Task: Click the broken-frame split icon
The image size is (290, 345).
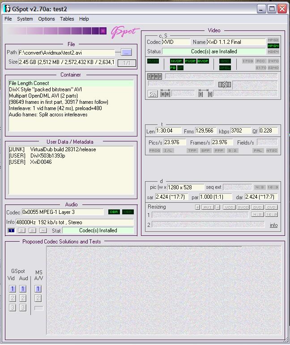Action: 224,85
